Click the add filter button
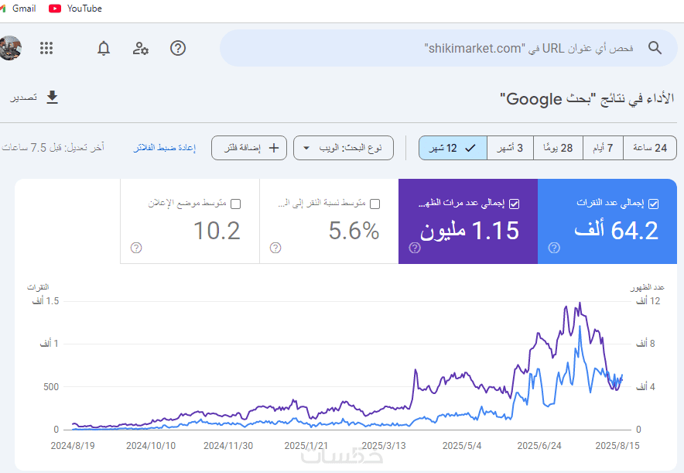684x473 pixels. tap(249, 148)
